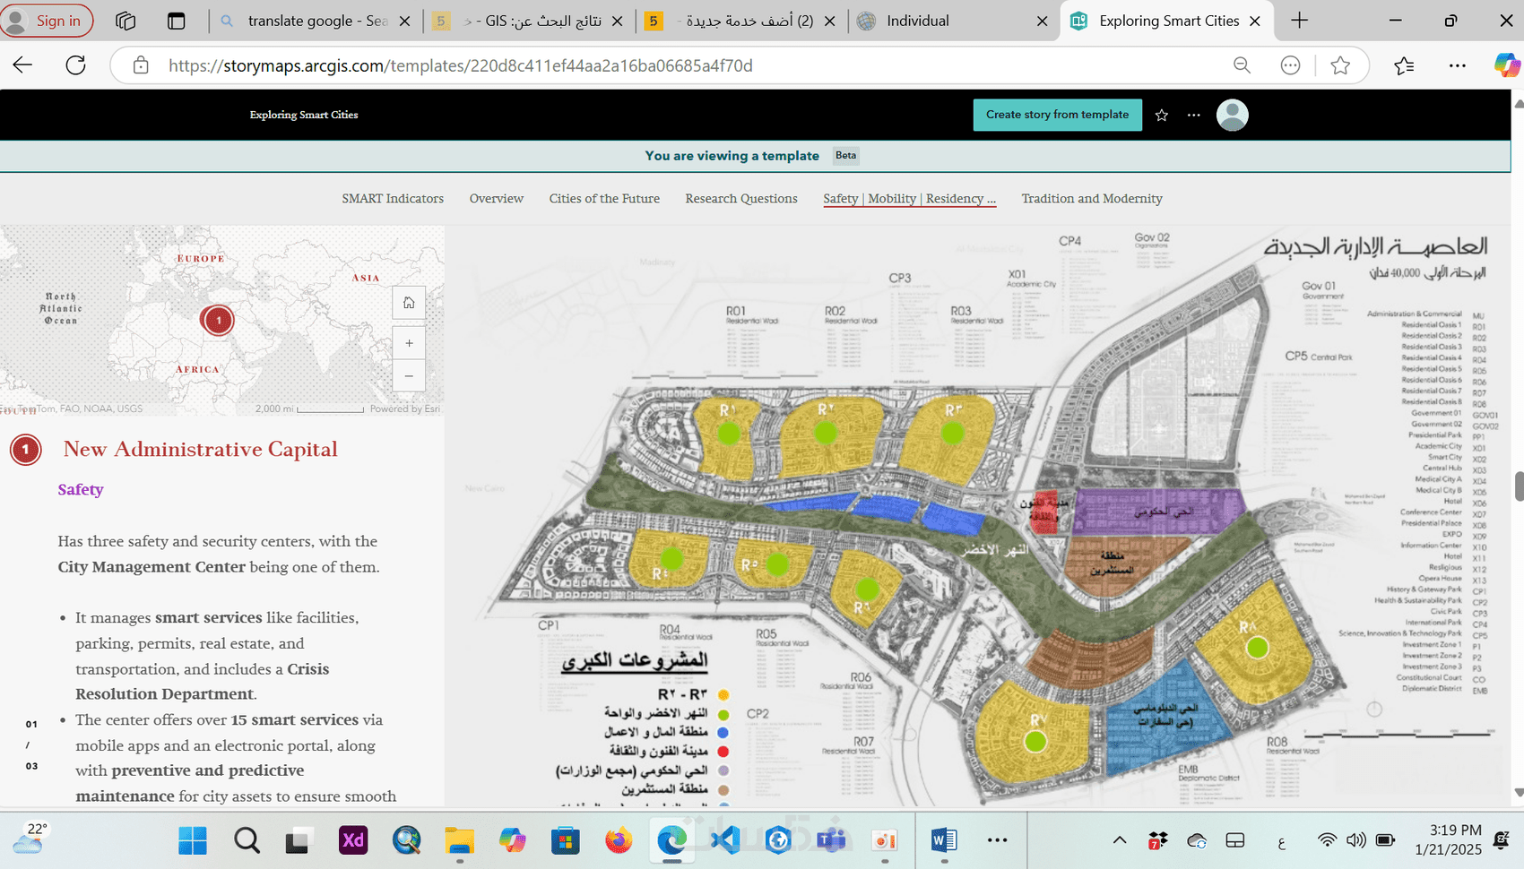Image resolution: width=1524 pixels, height=869 pixels.
Task: Open Windows Search from the taskbar
Action: [x=247, y=840]
